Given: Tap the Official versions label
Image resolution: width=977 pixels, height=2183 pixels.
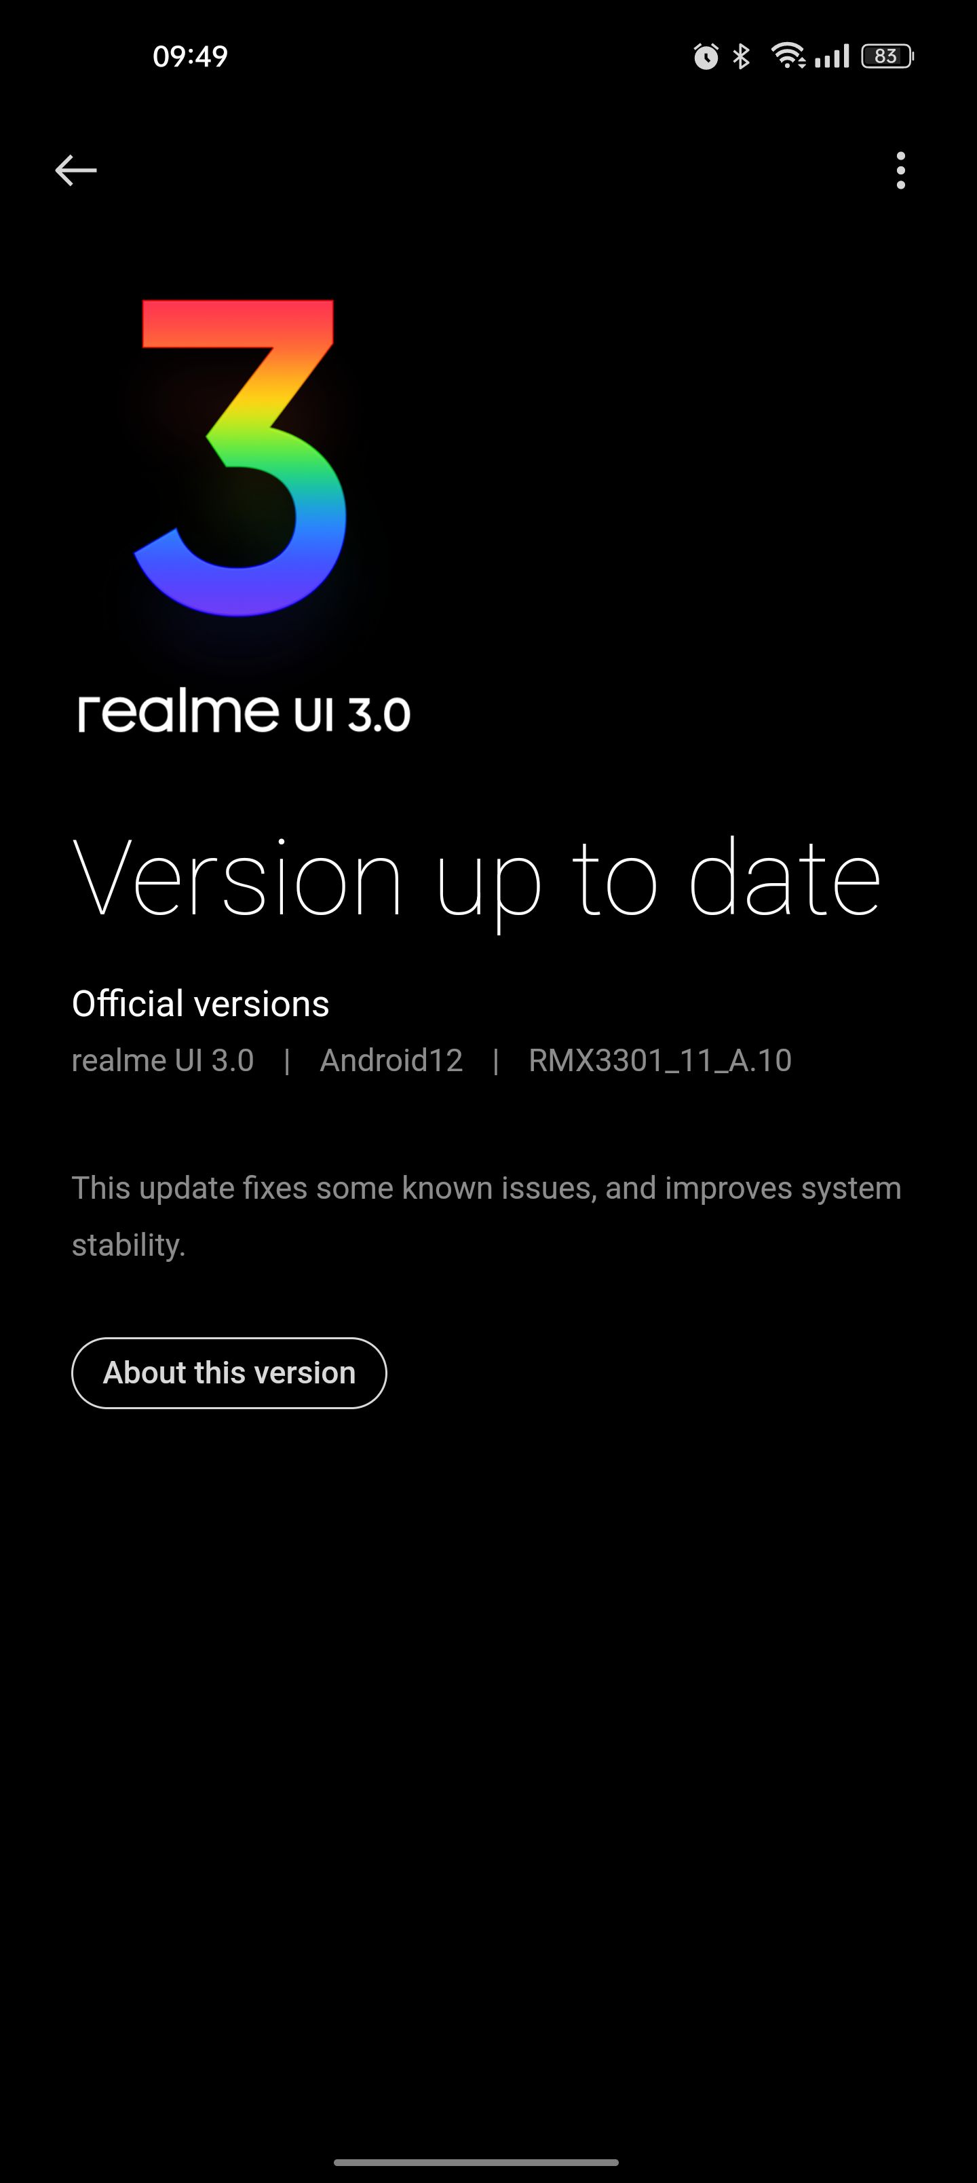Looking at the screenshot, I should tap(200, 1003).
